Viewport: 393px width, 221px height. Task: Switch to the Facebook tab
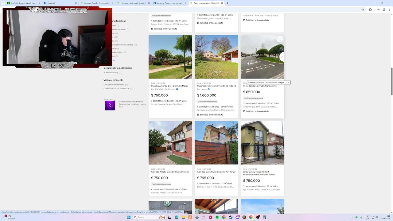coord(60,3)
